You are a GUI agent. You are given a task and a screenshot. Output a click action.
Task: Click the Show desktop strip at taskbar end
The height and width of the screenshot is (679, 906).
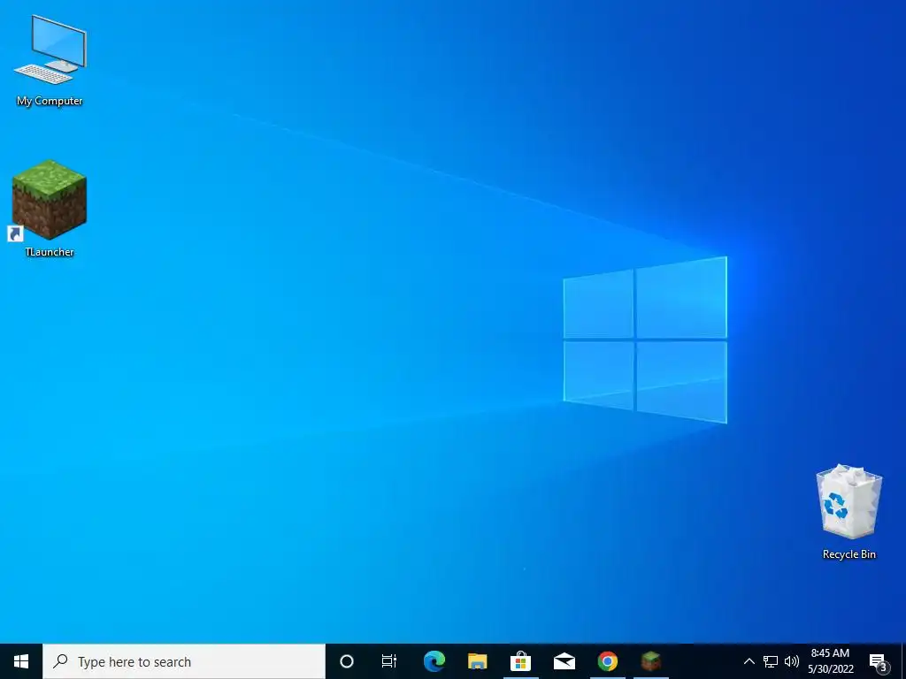[903, 661]
